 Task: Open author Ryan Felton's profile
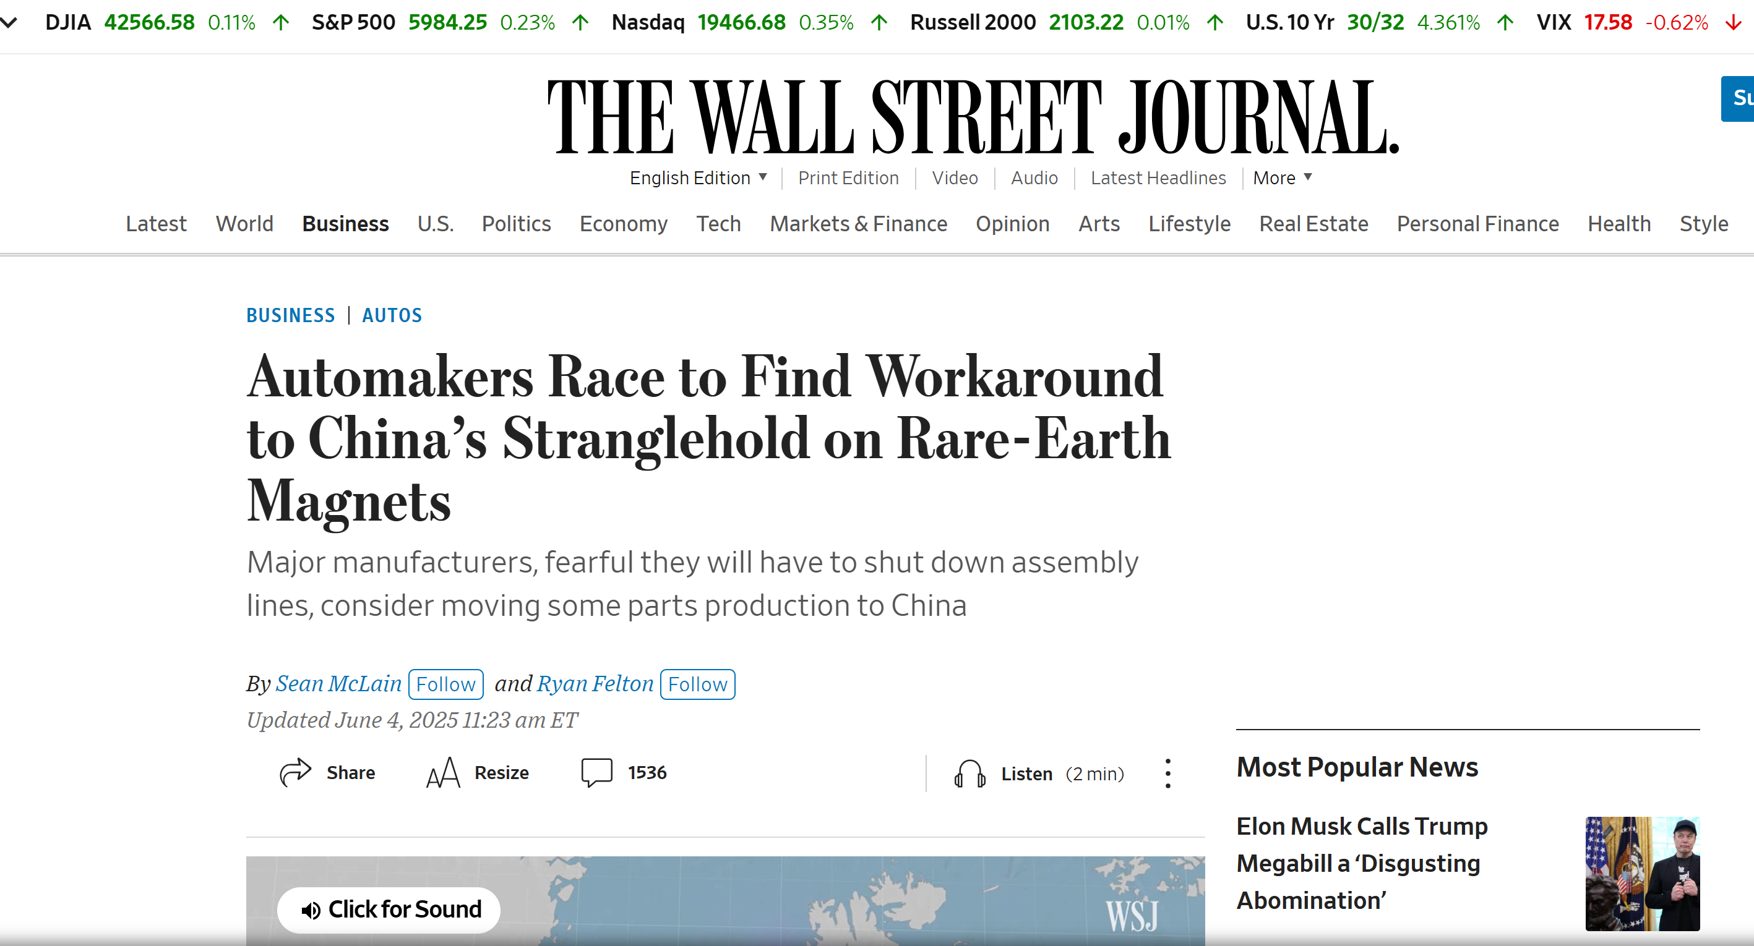[x=595, y=683]
